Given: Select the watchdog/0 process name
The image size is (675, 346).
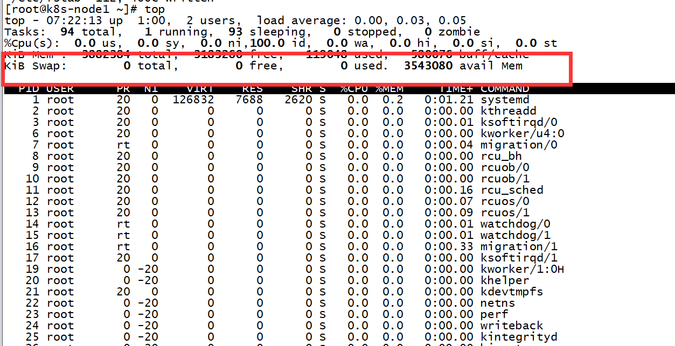Looking at the screenshot, I should pos(516,224).
